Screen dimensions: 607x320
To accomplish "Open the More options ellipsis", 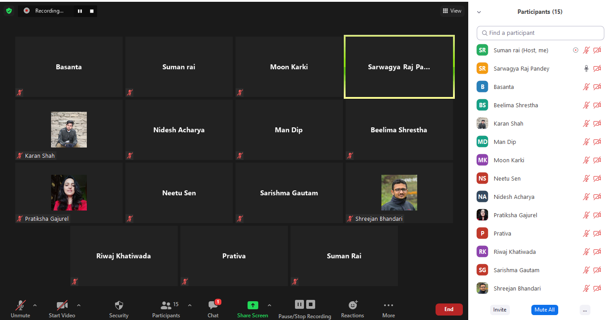I will pyautogui.click(x=388, y=306).
